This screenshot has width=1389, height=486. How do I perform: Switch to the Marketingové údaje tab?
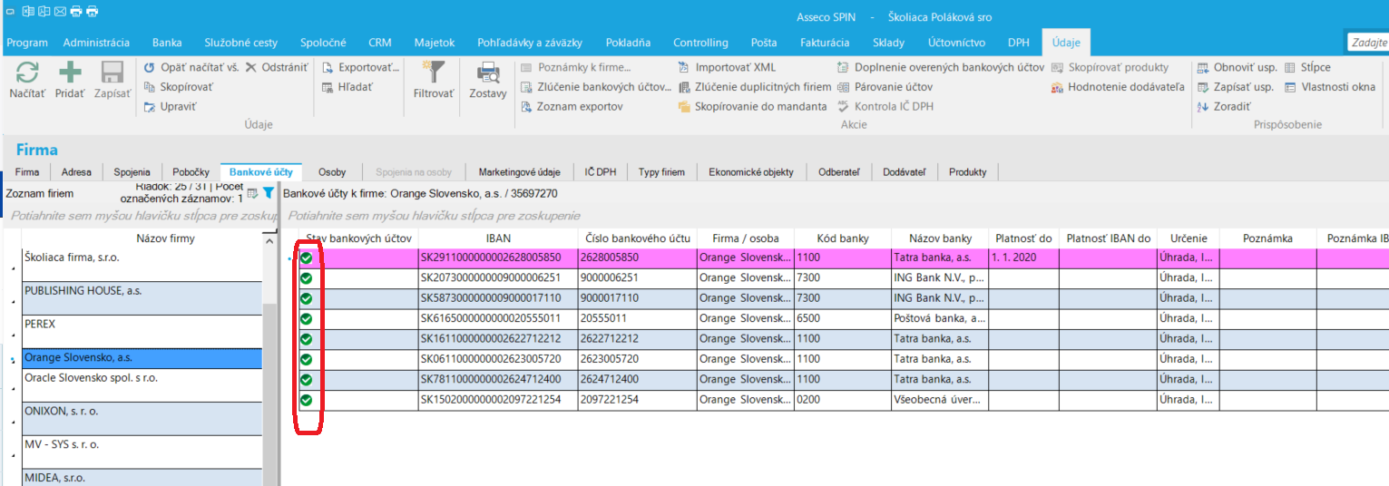click(520, 172)
